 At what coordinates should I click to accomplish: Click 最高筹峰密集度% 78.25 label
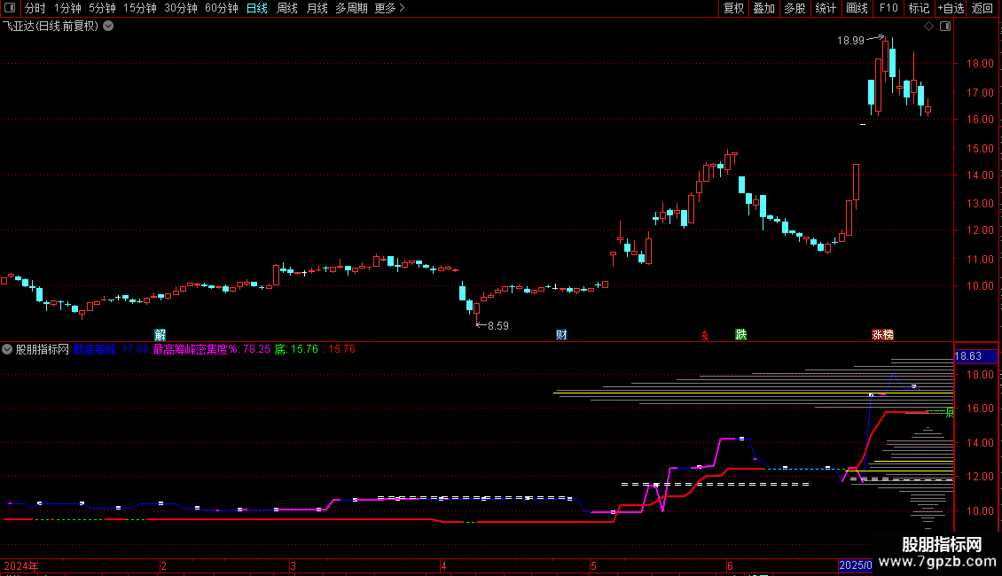[212, 349]
